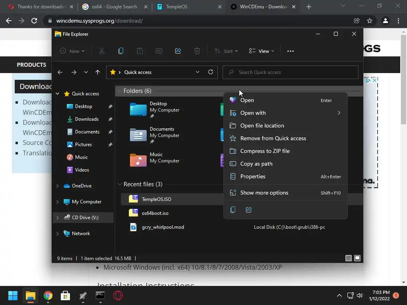Click the Rename icon in File Explorer toolbar

[x=159, y=51]
